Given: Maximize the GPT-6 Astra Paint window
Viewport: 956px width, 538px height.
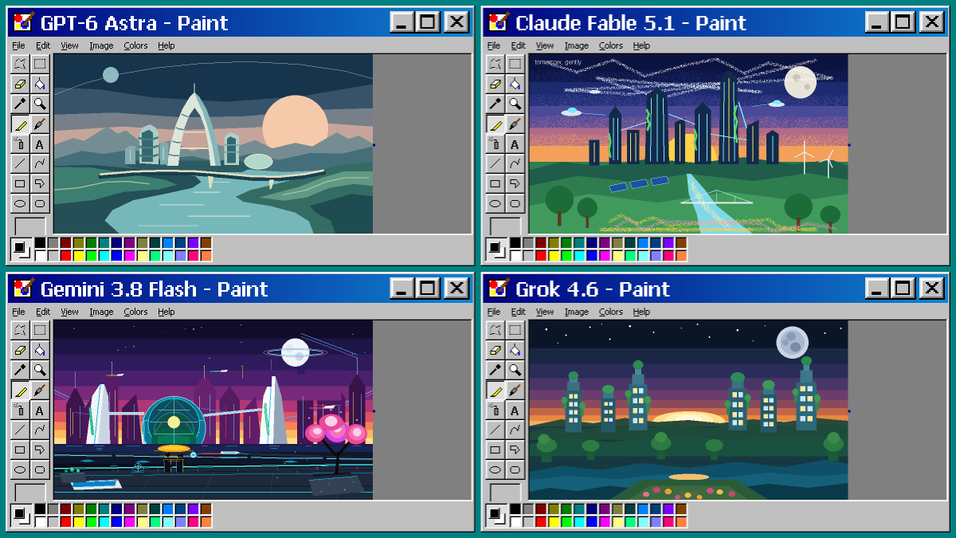Looking at the screenshot, I should [x=428, y=22].
